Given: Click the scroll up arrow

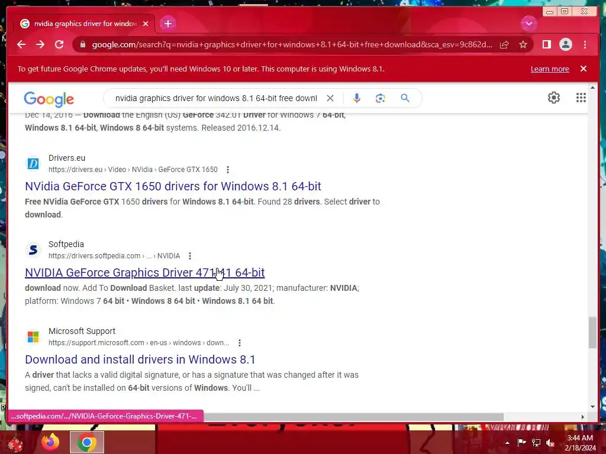Looking at the screenshot, I should pyautogui.click(x=592, y=88).
